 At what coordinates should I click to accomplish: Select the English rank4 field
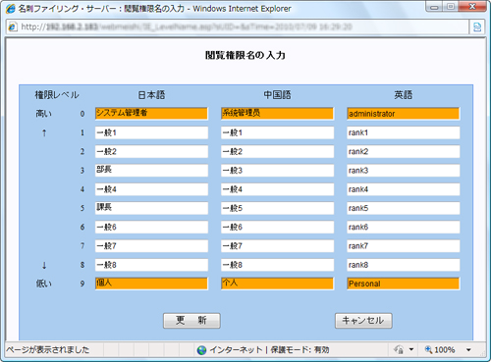tap(404, 189)
